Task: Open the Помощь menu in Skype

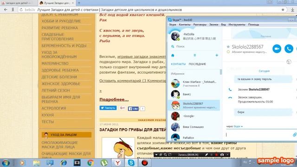Action: click(x=253, y=25)
